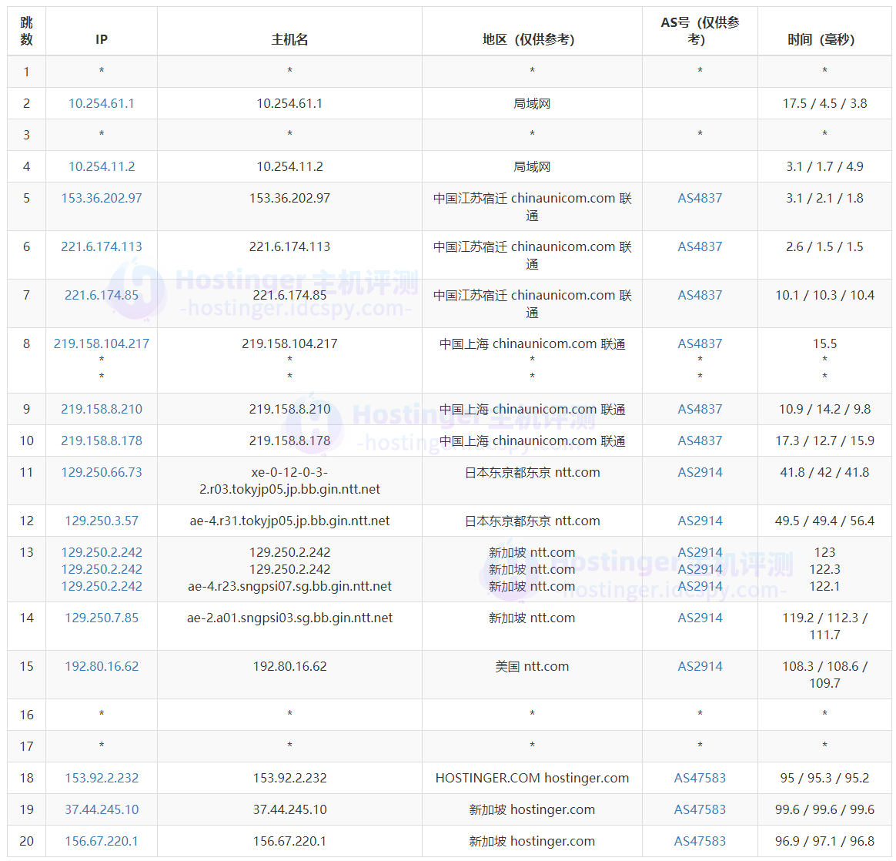The height and width of the screenshot is (861, 896).
Task: Click AS4837 link in hop 5 row
Action: coord(699,198)
